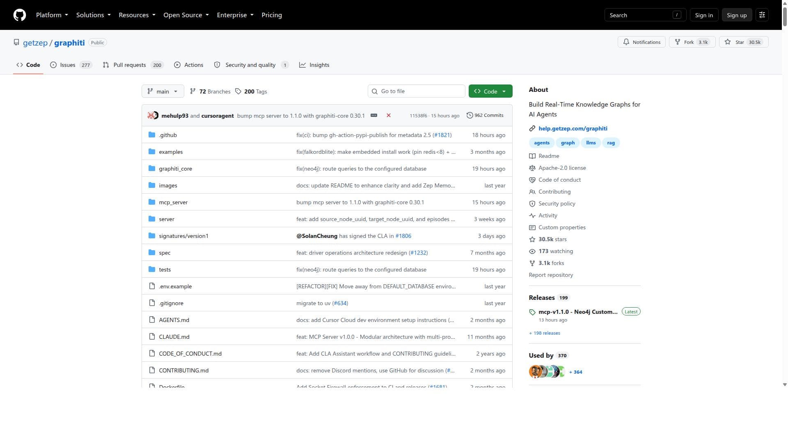Switch to the Actions tab
Image resolution: width=788 pixels, height=443 pixels.
click(x=189, y=65)
